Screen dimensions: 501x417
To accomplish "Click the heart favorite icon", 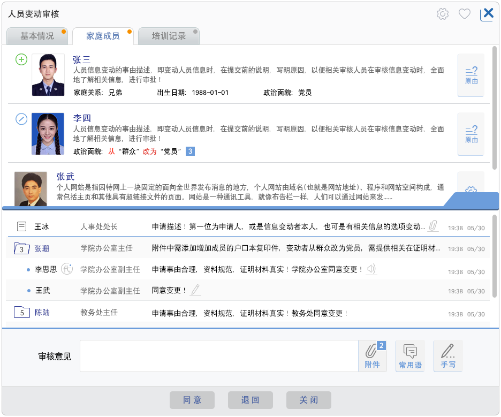I will (x=465, y=14).
